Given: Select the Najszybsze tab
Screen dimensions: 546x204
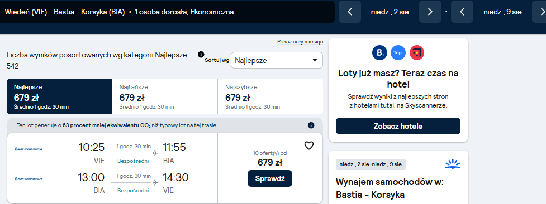Looking at the screenshot, I should pos(270,96).
